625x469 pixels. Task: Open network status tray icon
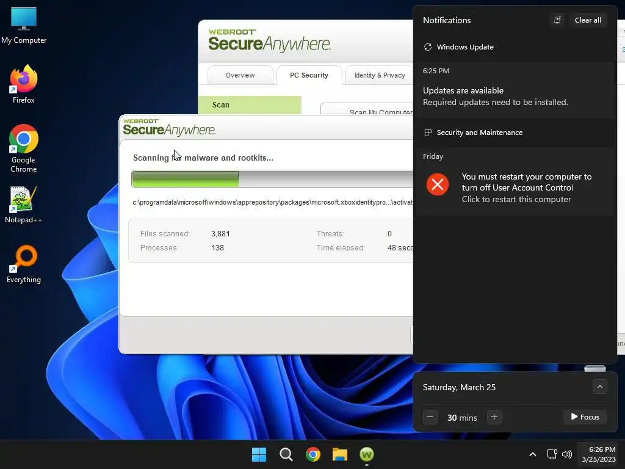(552, 454)
